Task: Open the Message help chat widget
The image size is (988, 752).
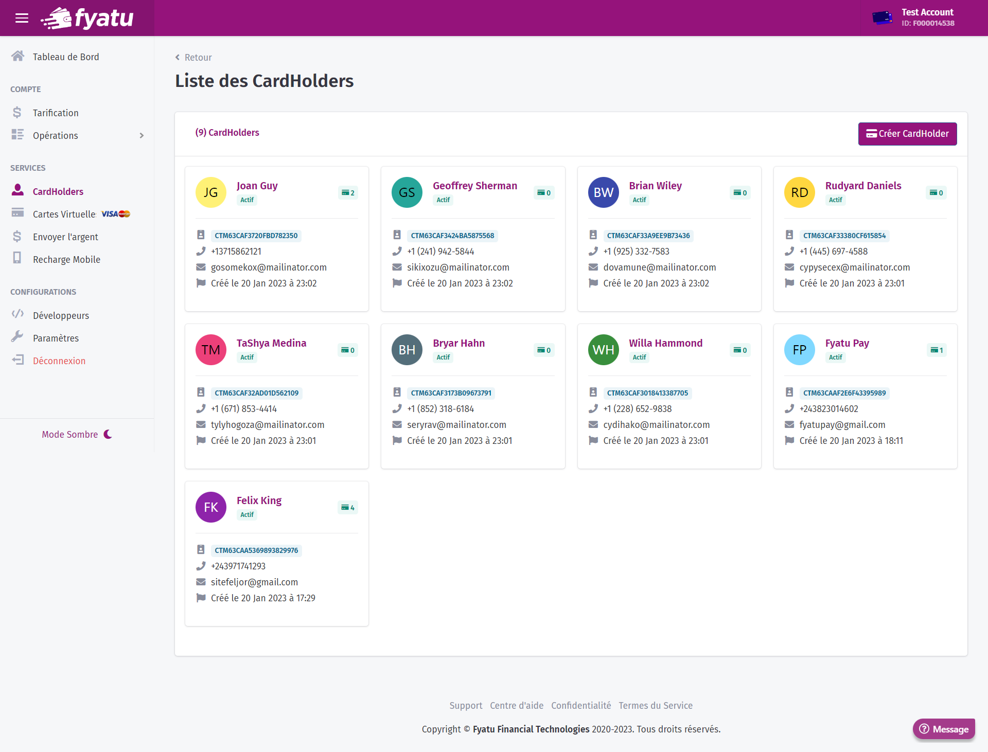Action: pyautogui.click(x=944, y=729)
